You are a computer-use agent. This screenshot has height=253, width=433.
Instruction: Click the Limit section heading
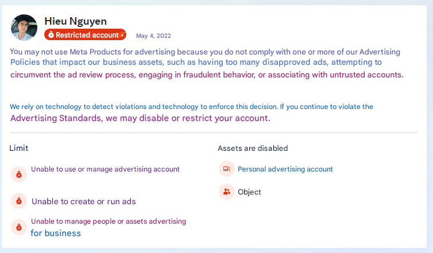pos(19,148)
